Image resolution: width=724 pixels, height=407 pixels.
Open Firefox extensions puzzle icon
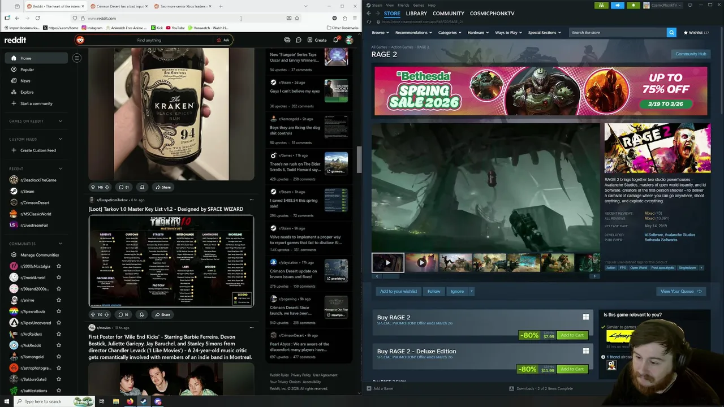click(344, 18)
